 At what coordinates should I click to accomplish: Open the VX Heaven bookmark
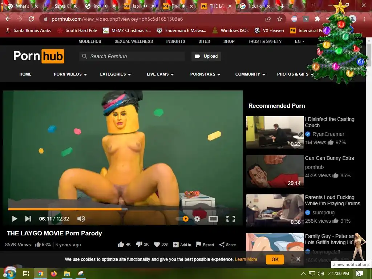click(269, 31)
